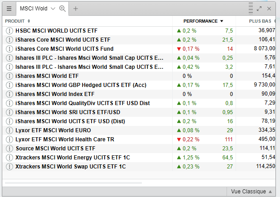Select iShares MSCI World Index ETF

coord(55,94)
